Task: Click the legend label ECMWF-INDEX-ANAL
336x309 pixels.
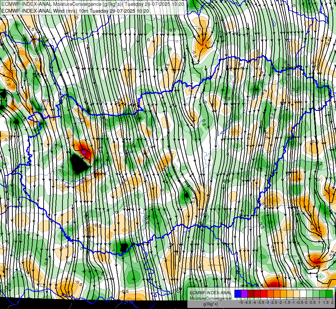Action: [x=210, y=293]
